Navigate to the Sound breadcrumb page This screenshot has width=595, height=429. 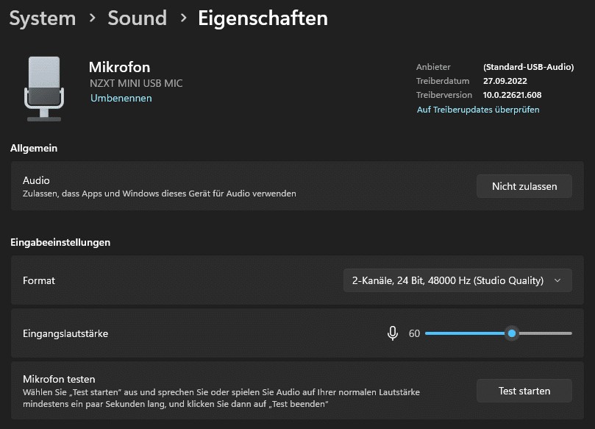pyautogui.click(x=137, y=18)
